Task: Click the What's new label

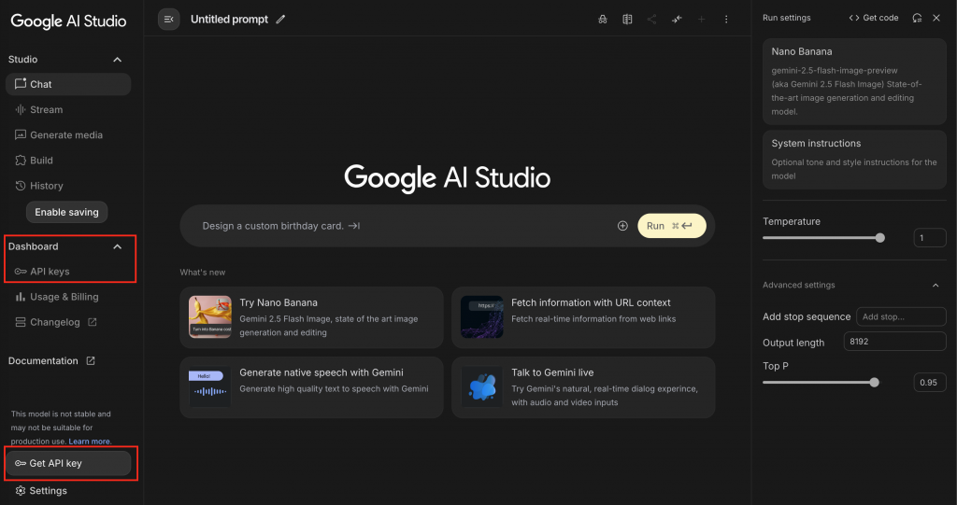Action: [203, 273]
